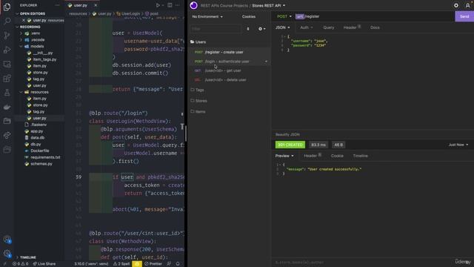This screenshot has height=267, width=474.
Task: Open Source Control view in activity bar
Action: point(7,36)
